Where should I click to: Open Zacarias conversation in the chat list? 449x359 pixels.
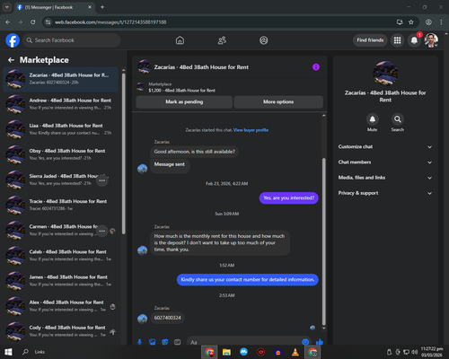coord(61,79)
